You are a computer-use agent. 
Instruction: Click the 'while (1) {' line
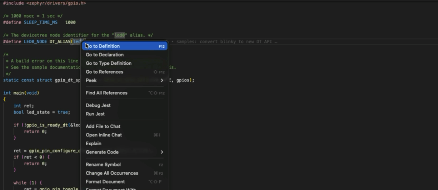click(x=28, y=183)
